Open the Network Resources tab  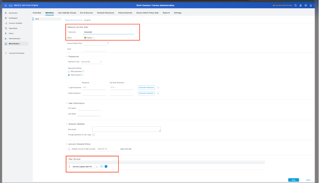106,13
